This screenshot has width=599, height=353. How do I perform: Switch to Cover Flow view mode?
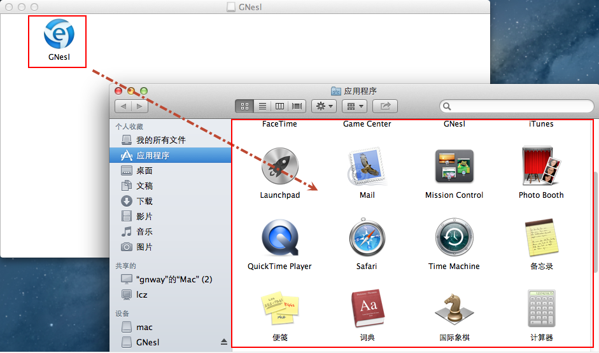pyautogui.click(x=297, y=106)
